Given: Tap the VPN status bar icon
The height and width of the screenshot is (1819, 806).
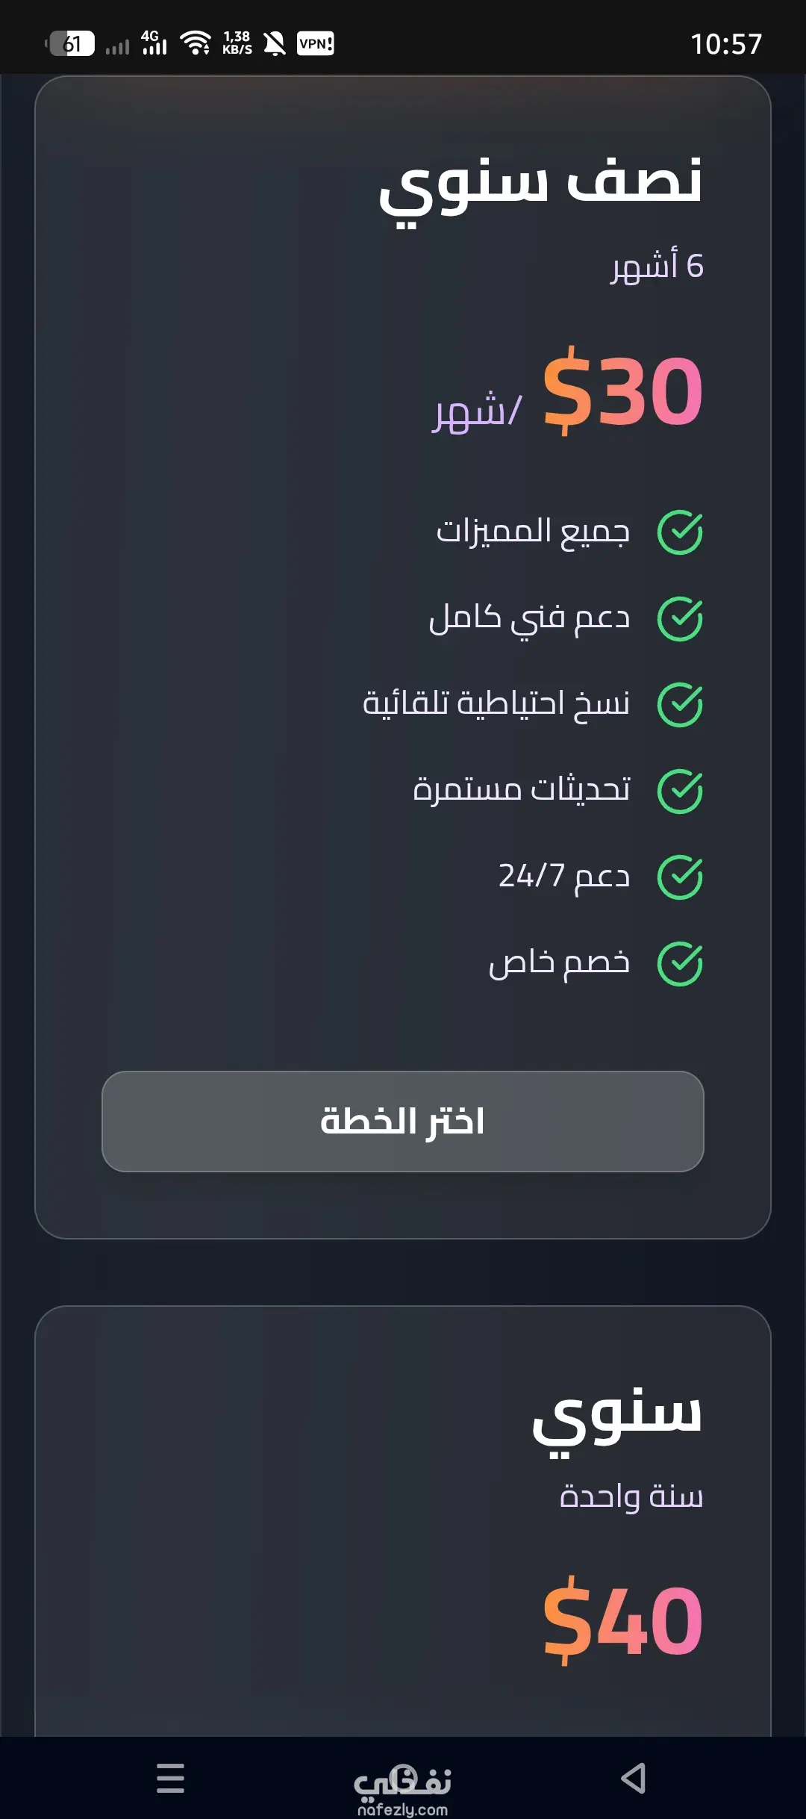Looking at the screenshot, I should click(315, 44).
